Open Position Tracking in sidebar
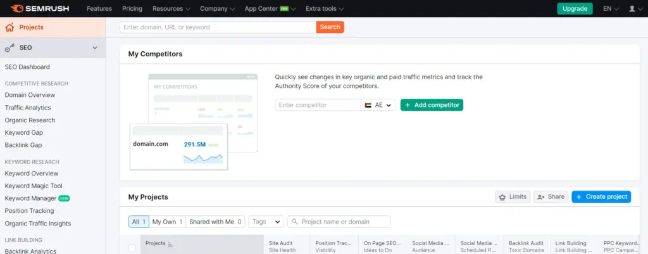Image resolution: width=648 pixels, height=254 pixels. 29,211
